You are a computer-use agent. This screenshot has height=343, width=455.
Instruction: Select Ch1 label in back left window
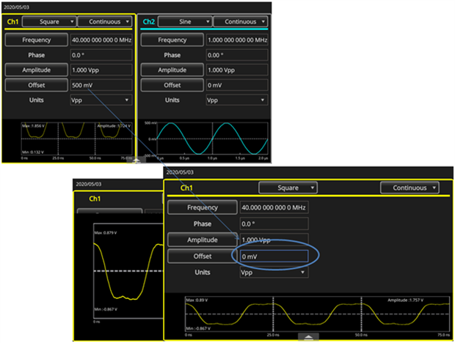pos(95,199)
